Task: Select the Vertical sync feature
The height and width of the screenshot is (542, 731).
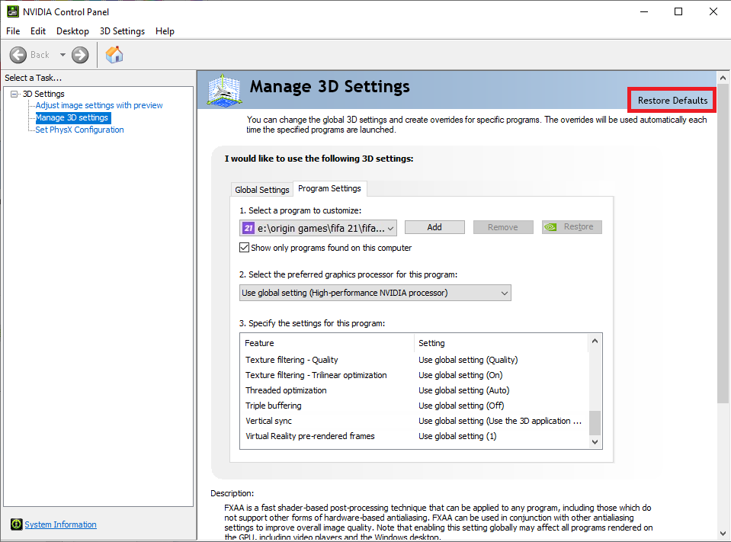Action: (x=268, y=421)
